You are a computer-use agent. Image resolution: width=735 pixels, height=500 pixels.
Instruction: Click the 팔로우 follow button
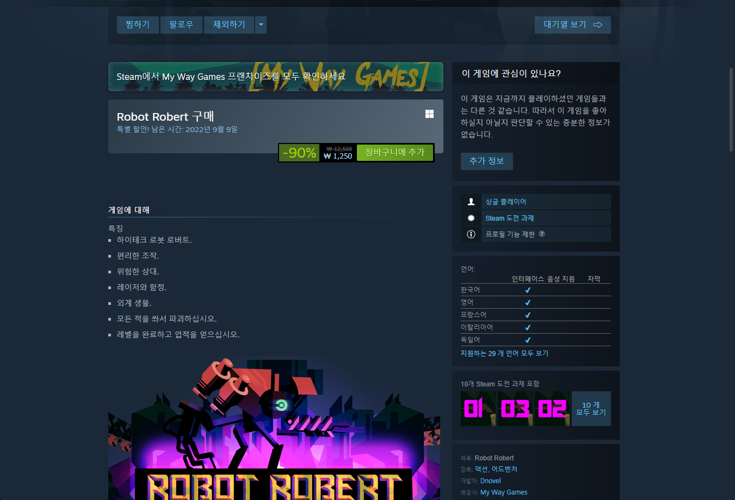[x=181, y=24]
